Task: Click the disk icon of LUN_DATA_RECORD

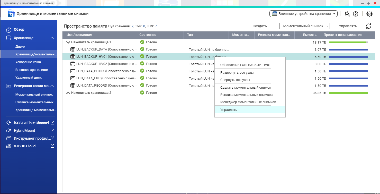Action: [x=73, y=86]
